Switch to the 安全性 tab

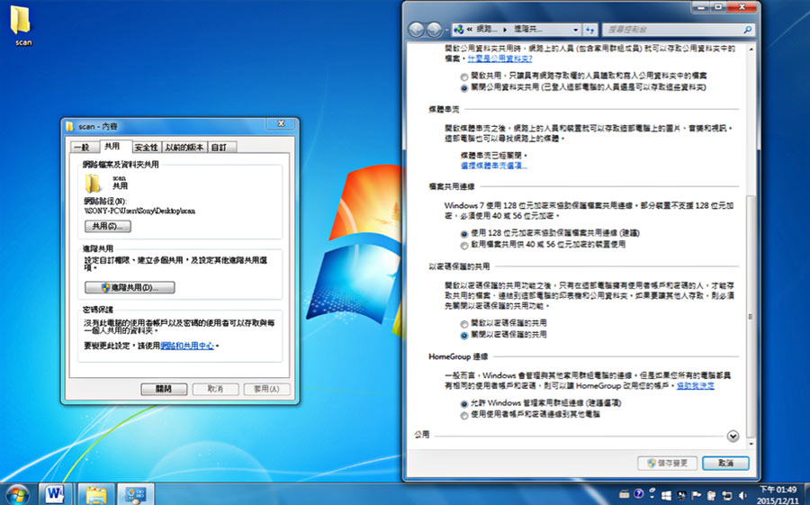(x=146, y=148)
